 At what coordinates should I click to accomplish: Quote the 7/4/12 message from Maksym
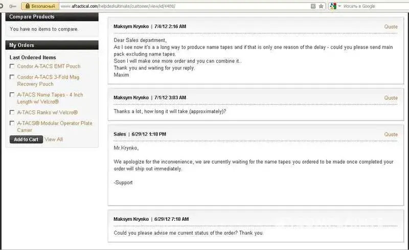coord(391,26)
